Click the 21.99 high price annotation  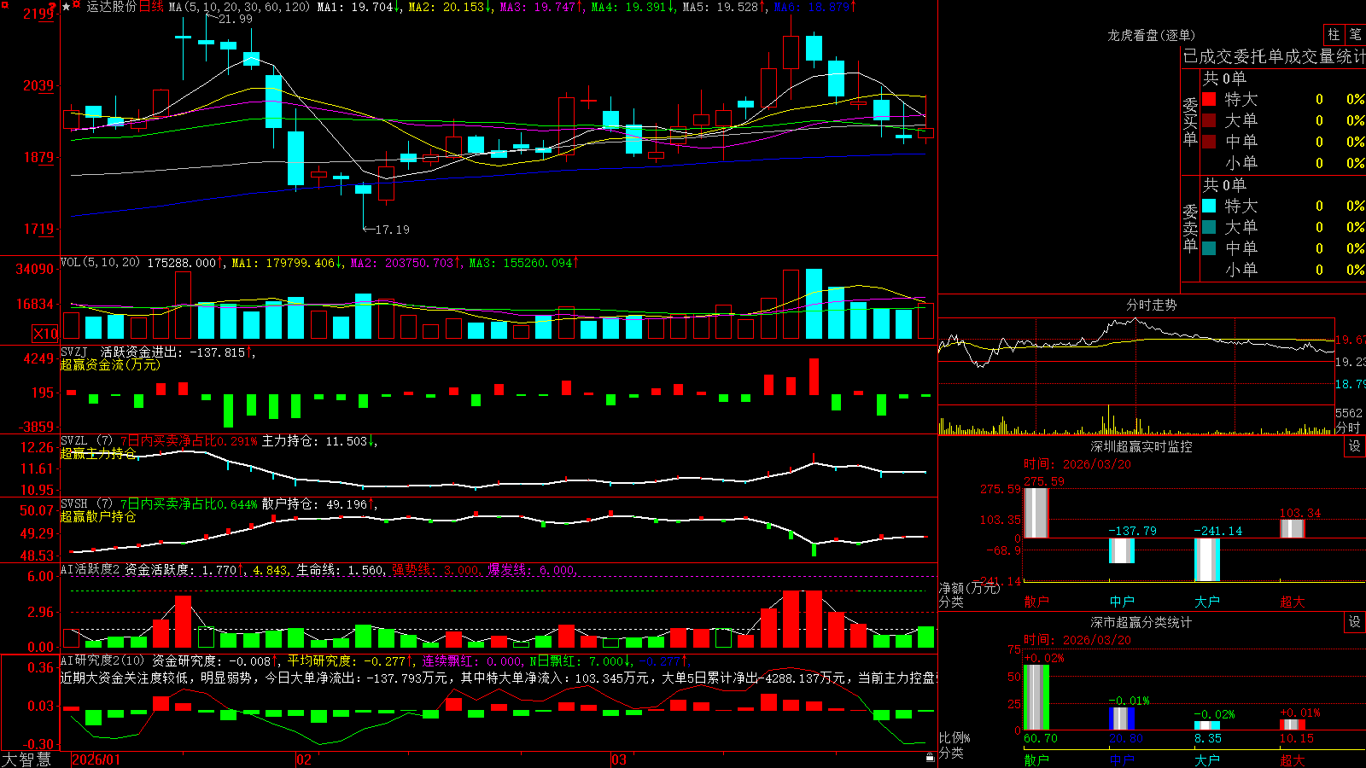pos(235,19)
